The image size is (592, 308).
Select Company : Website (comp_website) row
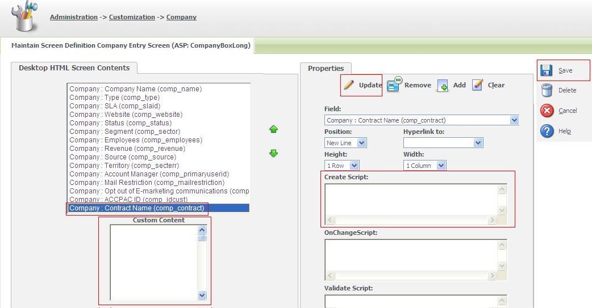pyautogui.click(x=159, y=114)
